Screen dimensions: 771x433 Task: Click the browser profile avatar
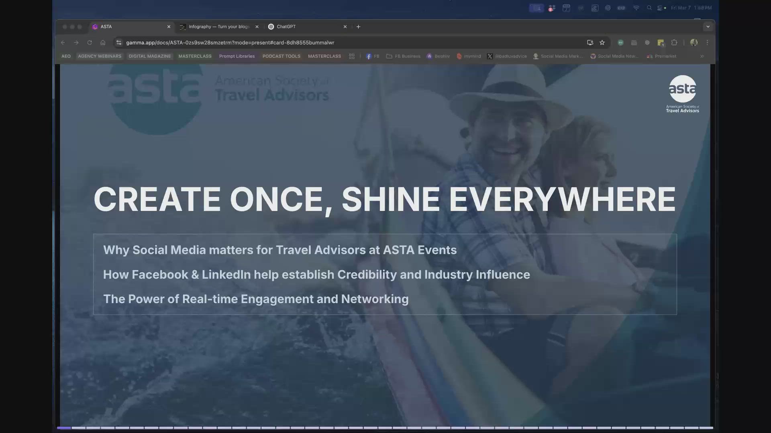(694, 42)
